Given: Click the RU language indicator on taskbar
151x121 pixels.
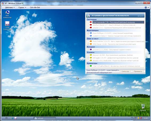Looking at the screenshot, I should coord(132,118).
